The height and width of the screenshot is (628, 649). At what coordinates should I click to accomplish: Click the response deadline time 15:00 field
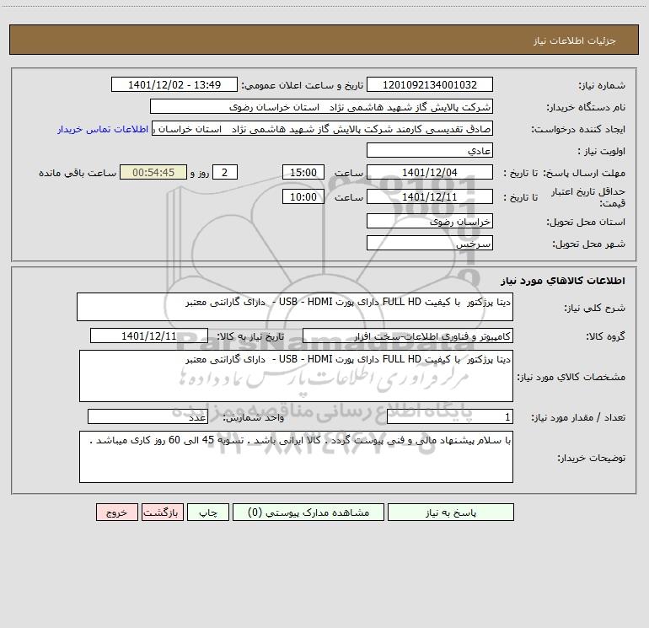coord(303,172)
